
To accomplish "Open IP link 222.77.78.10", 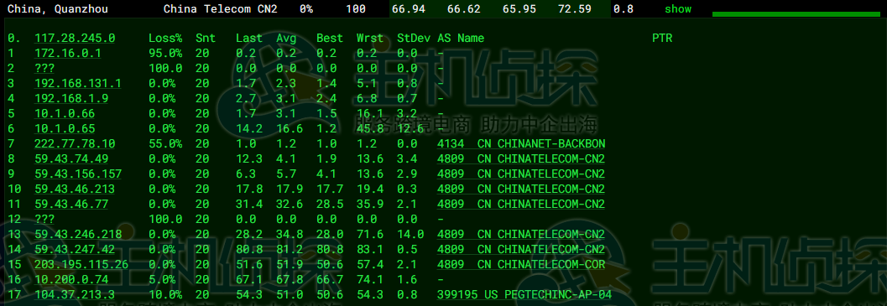I will click(x=75, y=143).
